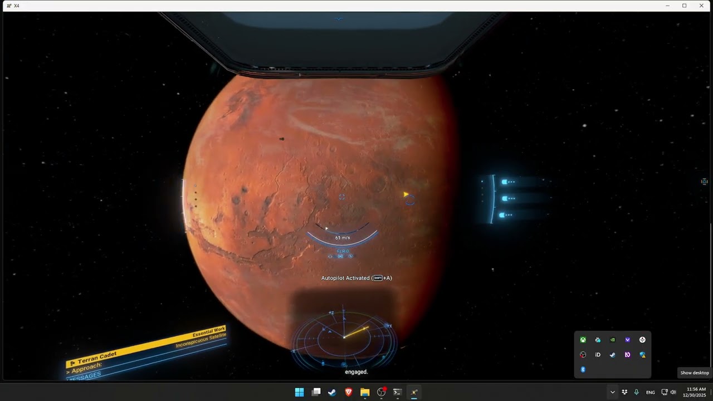Image resolution: width=713 pixels, height=401 pixels.
Task: Launch Steam from the taskbar
Action: pyautogui.click(x=332, y=392)
